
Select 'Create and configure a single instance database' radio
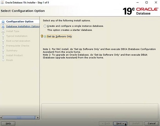(x=45, y=26)
